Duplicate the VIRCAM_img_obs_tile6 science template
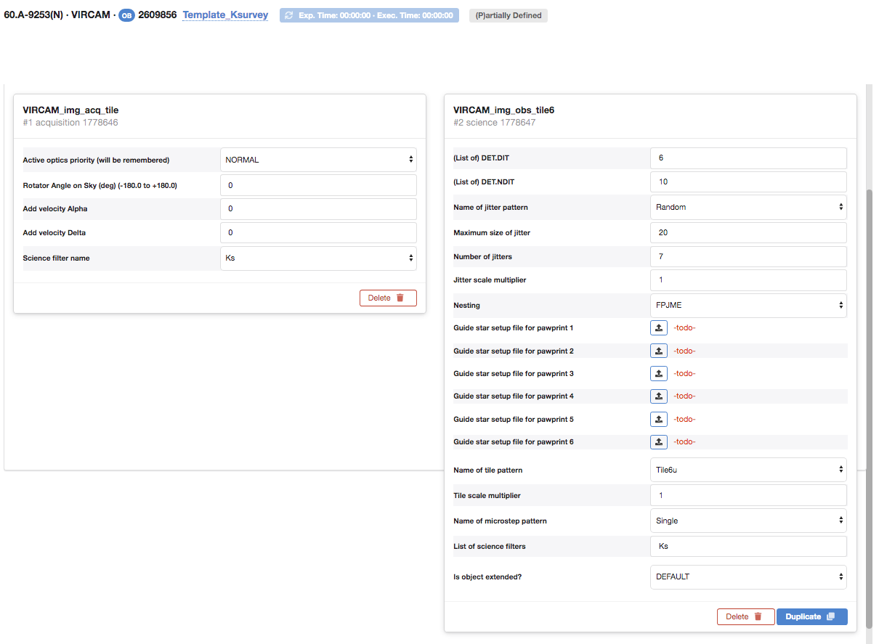This screenshot has height=644, width=879. tap(811, 616)
